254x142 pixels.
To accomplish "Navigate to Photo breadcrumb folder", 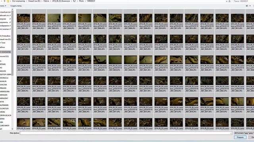I will [x=81, y=1].
